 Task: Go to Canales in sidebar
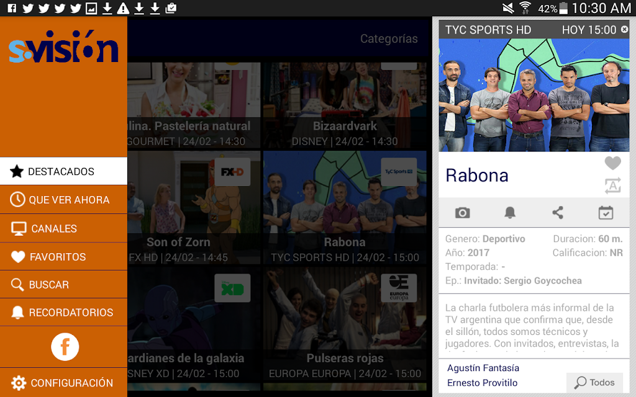pos(64,228)
